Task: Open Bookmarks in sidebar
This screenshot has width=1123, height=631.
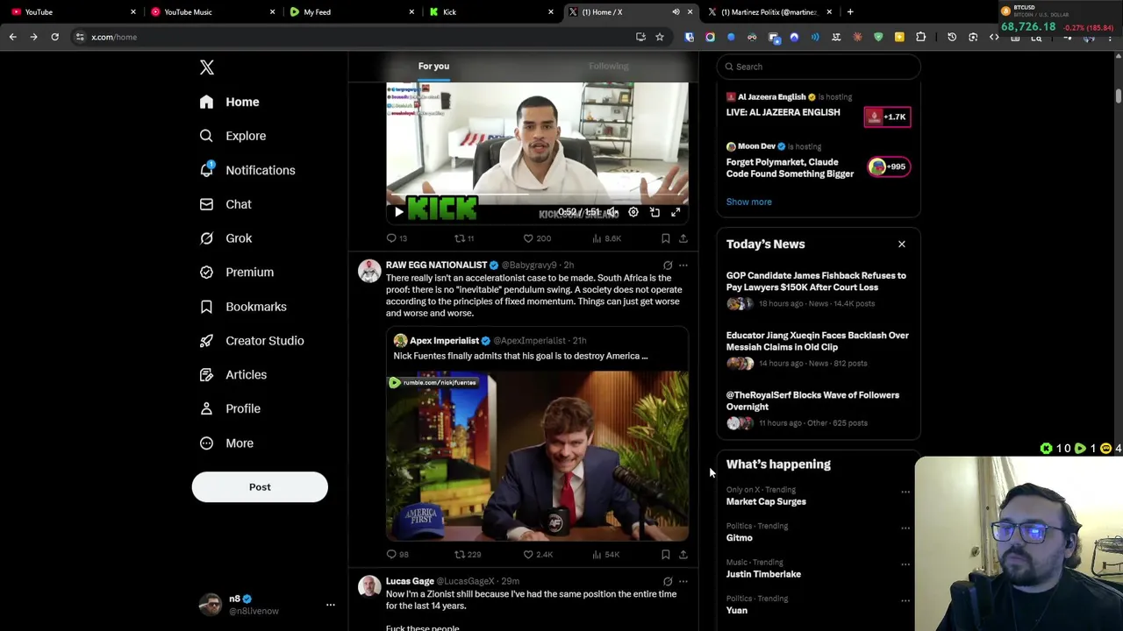Action: point(243,307)
